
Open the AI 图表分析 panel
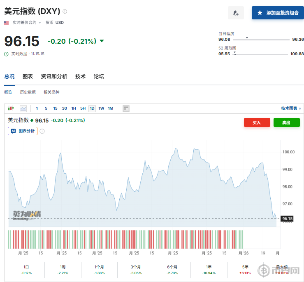coord(23,131)
